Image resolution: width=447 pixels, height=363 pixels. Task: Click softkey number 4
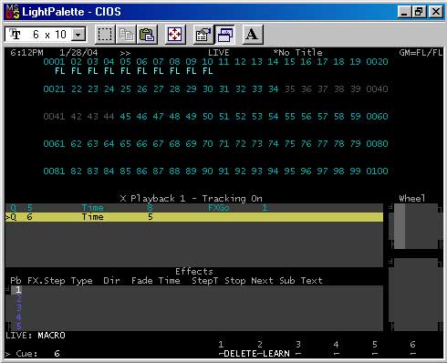(x=336, y=345)
